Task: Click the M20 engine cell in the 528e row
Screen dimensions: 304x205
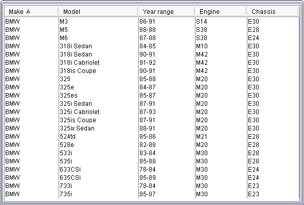Action: 221,145
